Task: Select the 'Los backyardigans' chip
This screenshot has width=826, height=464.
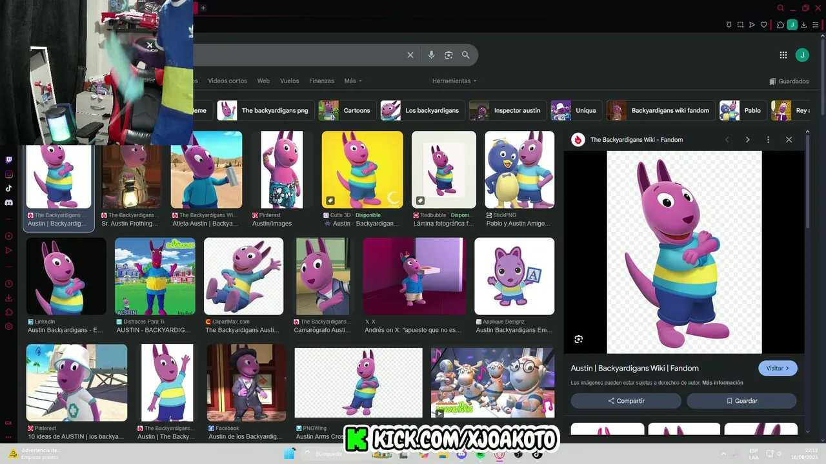Action: tap(422, 110)
